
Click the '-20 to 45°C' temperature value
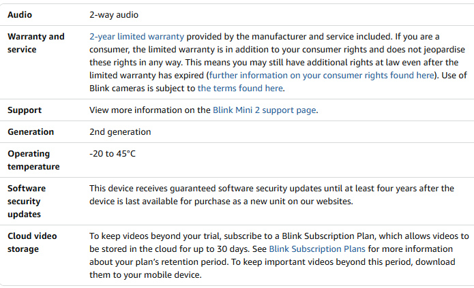point(113,153)
